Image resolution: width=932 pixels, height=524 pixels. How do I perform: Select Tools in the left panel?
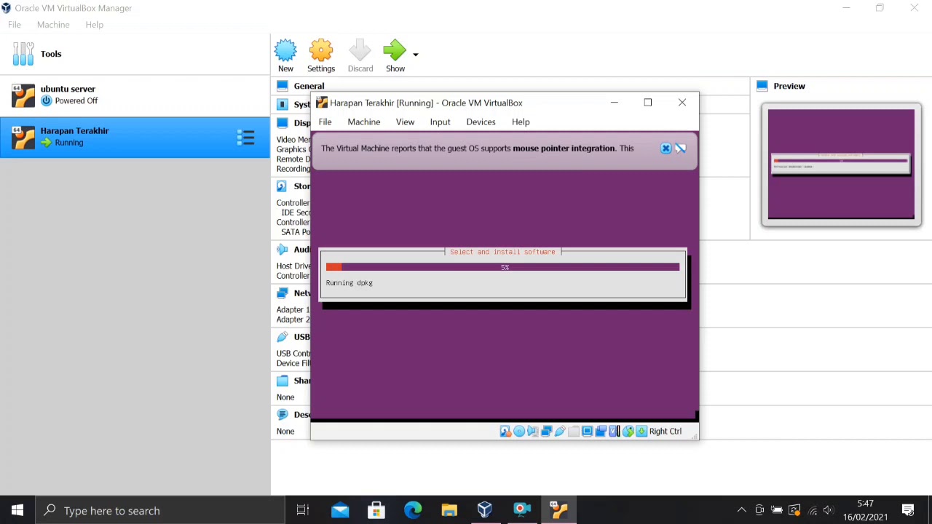(135, 54)
